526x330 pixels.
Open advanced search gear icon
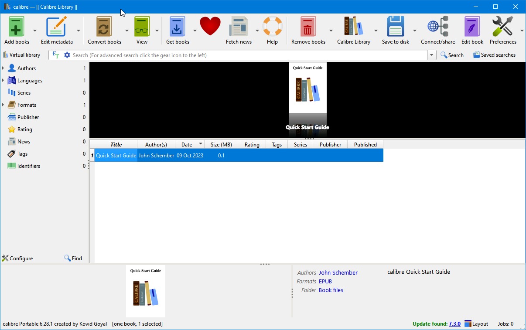coord(67,55)
